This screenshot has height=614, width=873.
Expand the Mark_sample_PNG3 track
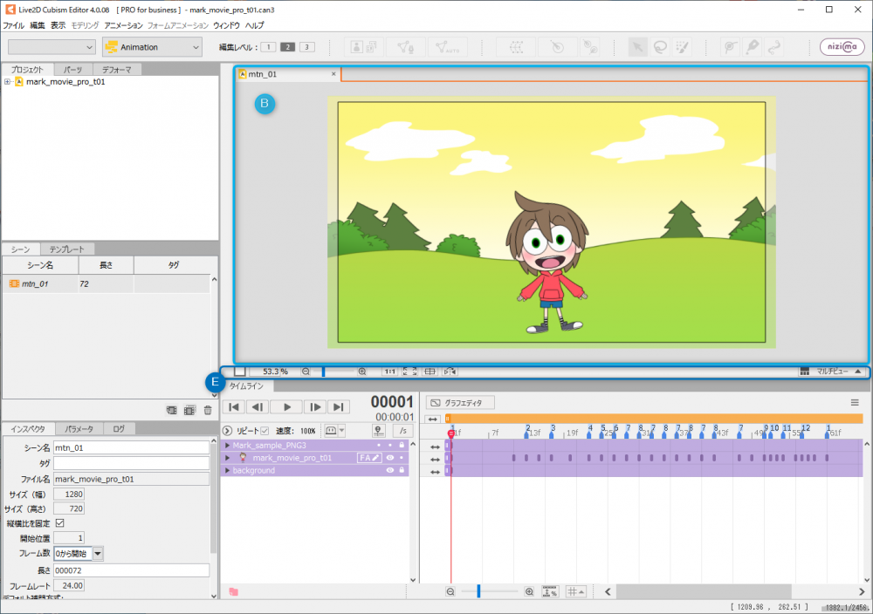[x=227, y=445]
